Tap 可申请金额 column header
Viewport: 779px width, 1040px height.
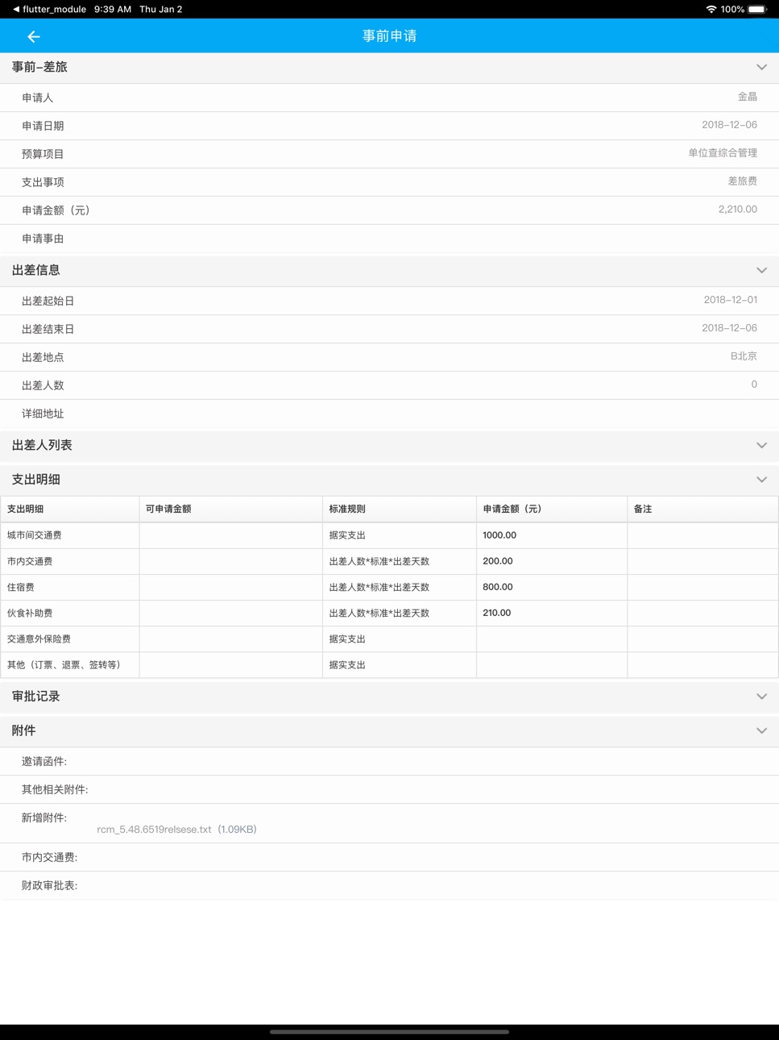point(230,509)
